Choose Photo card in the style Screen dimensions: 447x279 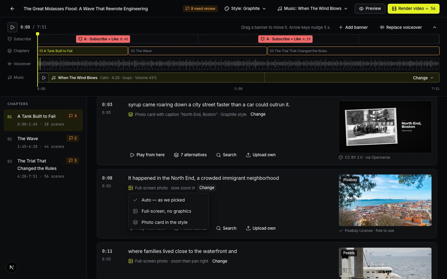pyautogui.click(x=169, y=223)
